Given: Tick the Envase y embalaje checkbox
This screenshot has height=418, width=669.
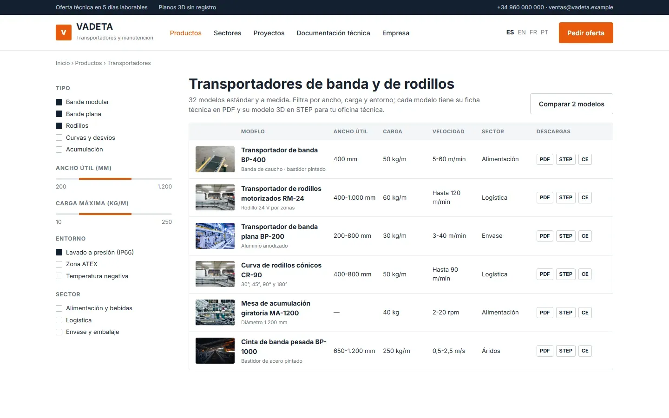Looking at the screenshot, I should tap(59, 332).
